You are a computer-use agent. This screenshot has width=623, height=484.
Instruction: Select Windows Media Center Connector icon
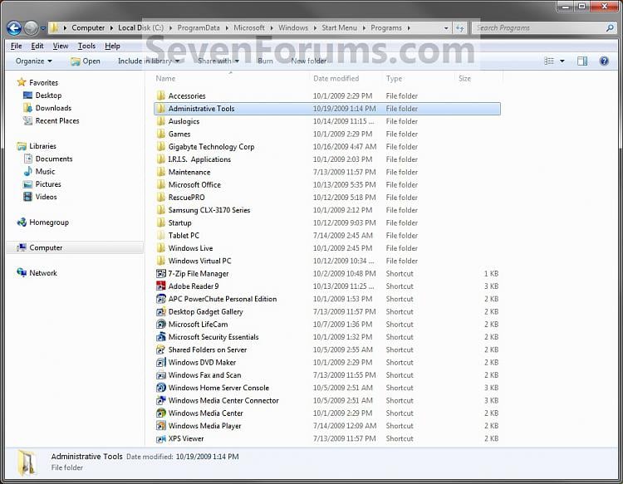click(161, 401)
